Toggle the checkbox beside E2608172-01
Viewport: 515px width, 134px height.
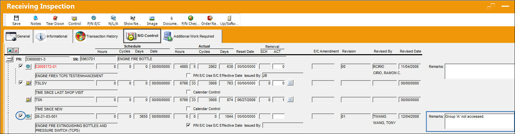click(x=21, y=66)
